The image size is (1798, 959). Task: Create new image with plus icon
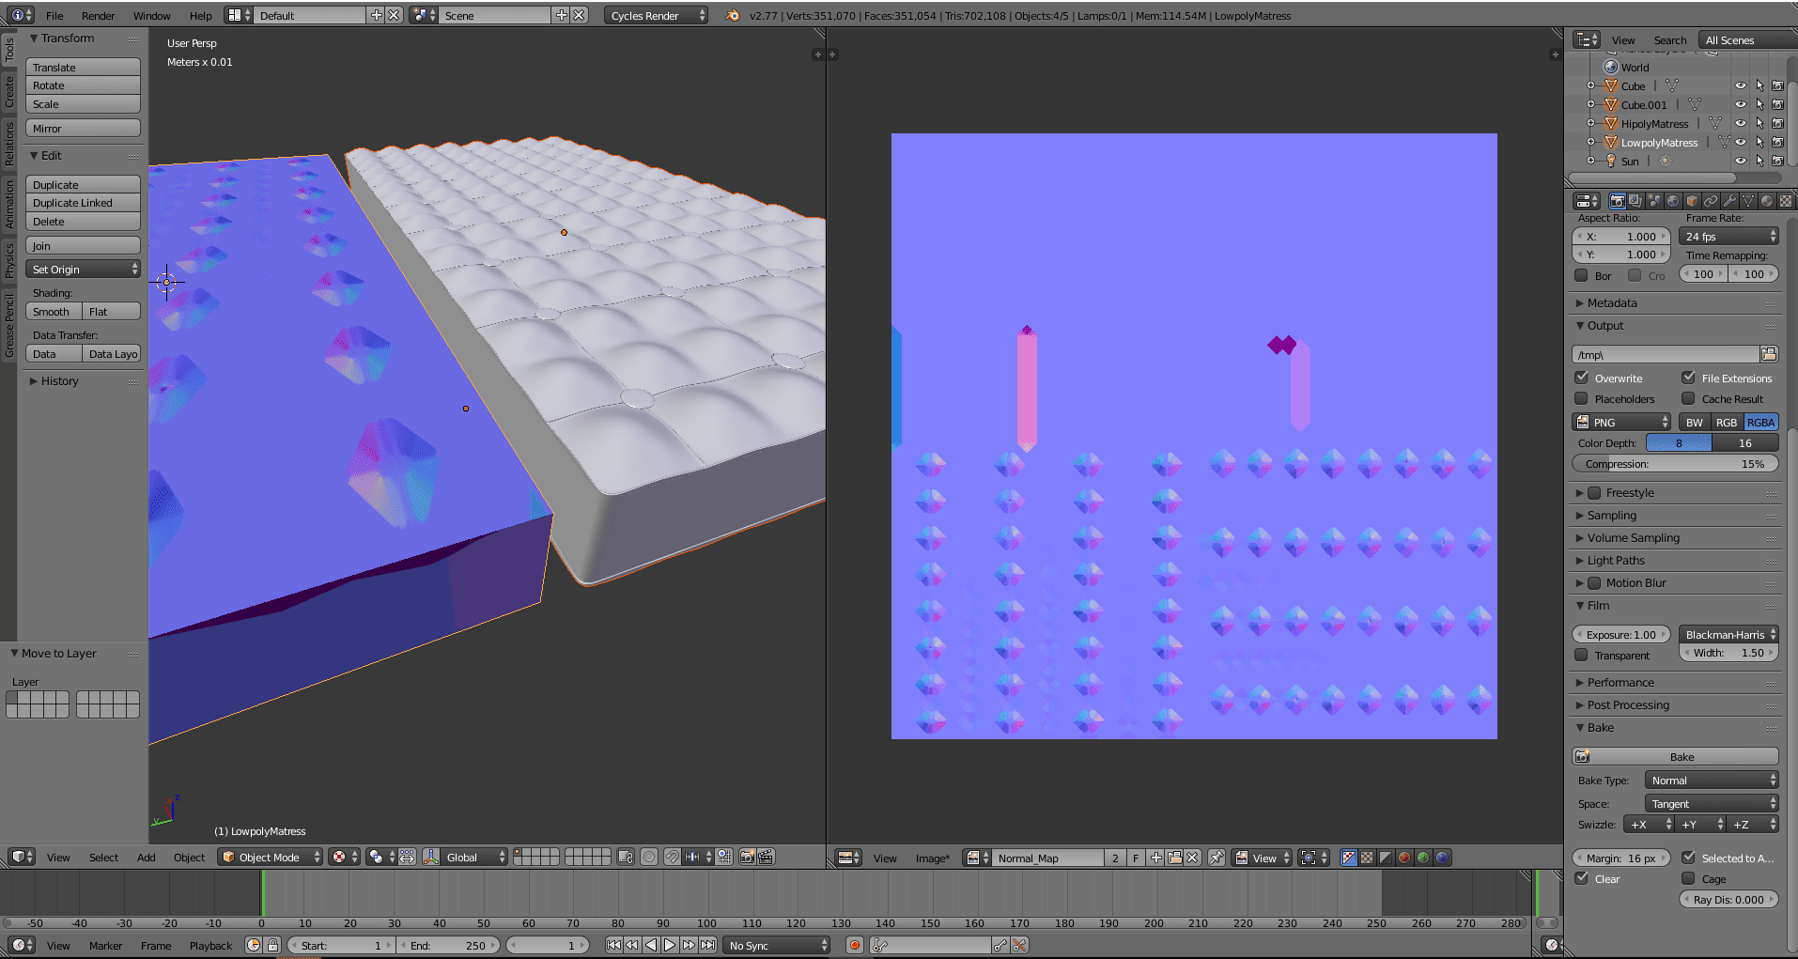[1156, 858]
